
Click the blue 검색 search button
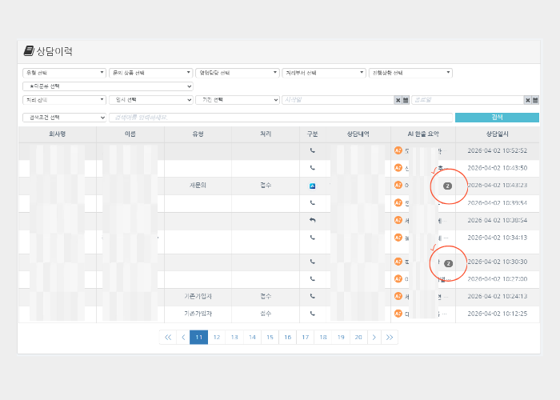point(497,118)
